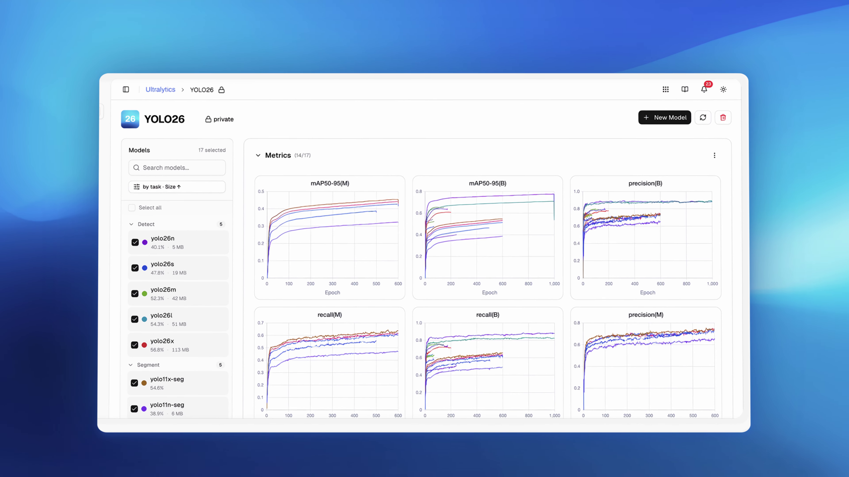Screen dimensions: 849x477
Task: Click the YOLO26 project logo
Action: coord(130,119)
